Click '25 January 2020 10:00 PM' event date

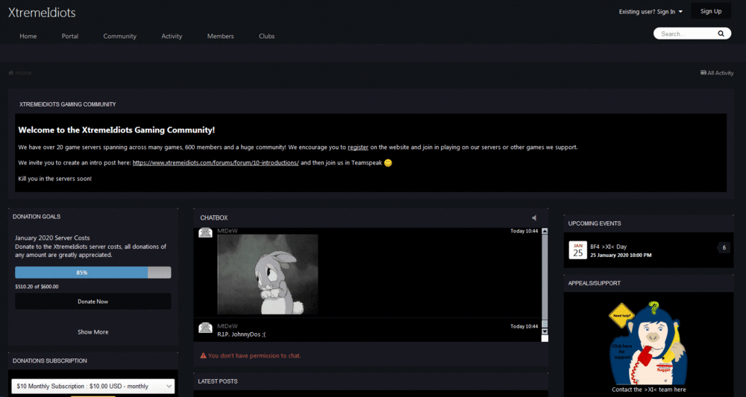621,255
